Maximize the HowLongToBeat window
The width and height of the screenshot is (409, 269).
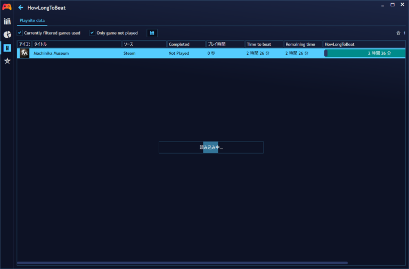[x=392, y=5]
